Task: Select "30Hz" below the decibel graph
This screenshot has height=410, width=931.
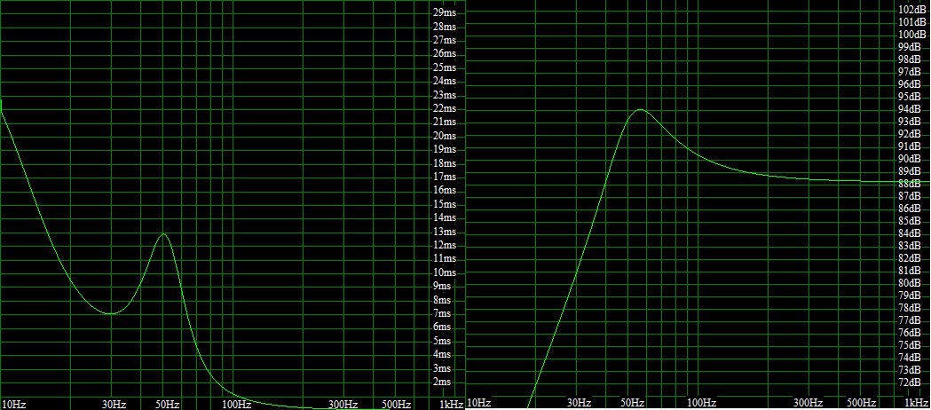Action: pos(579,403)
